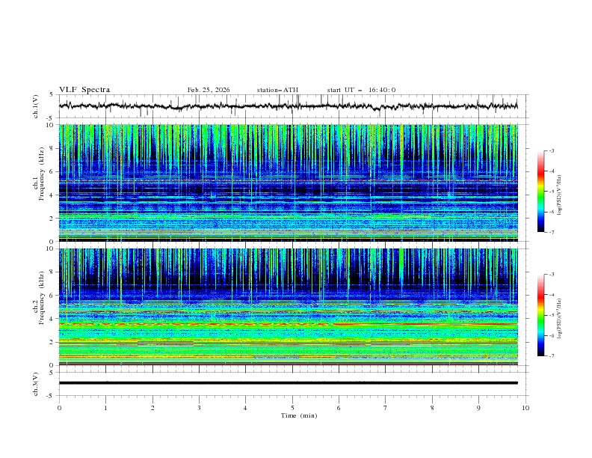This screenshot has width=592, height=458.
Task: Click the "6" kHz tick on ch.2 frequency axis
Action: pyautogui.click(x=53, y=296)
